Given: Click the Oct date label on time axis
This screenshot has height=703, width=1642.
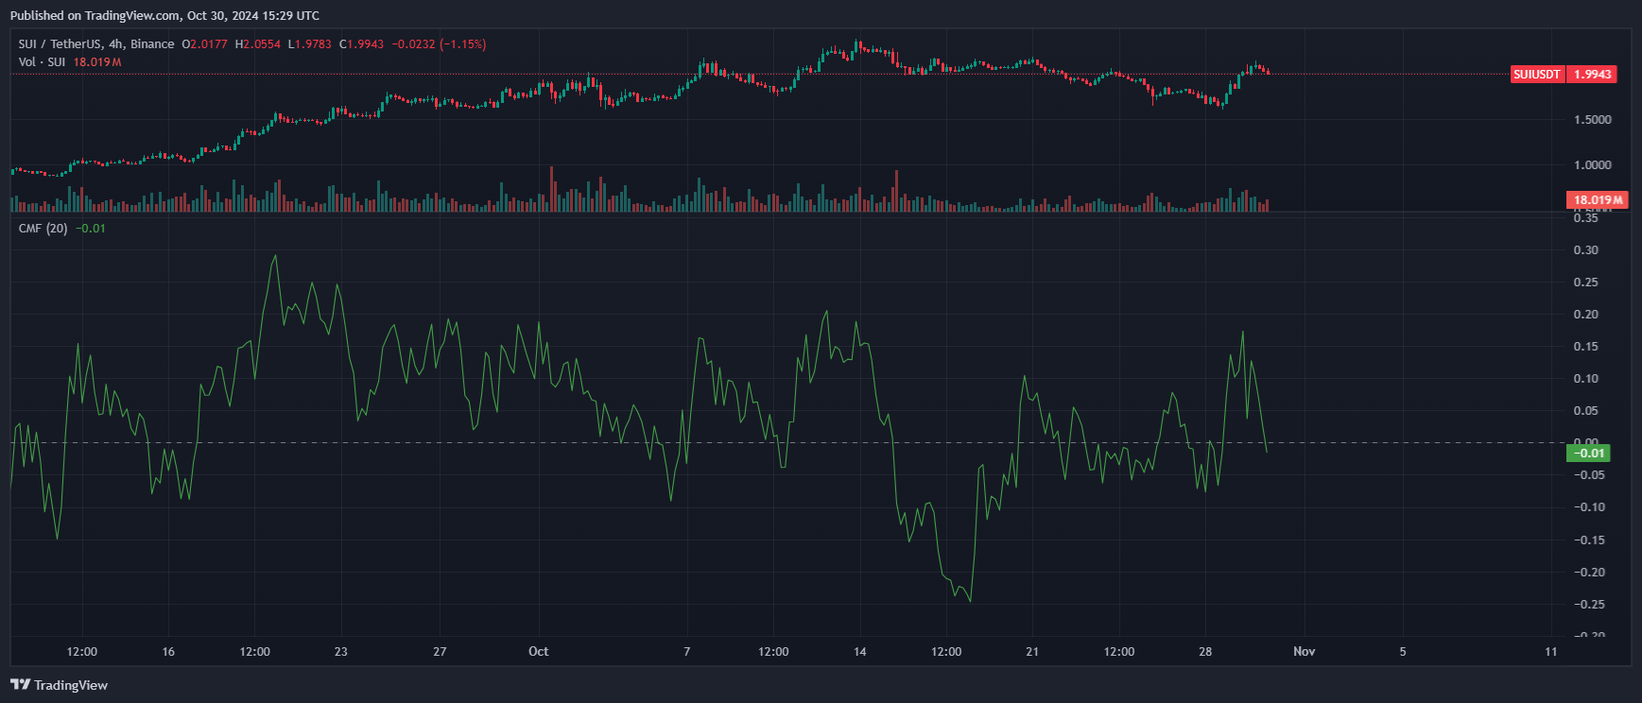Looking at the screenshot, I should pyautogui.click(x=539, y=651).
